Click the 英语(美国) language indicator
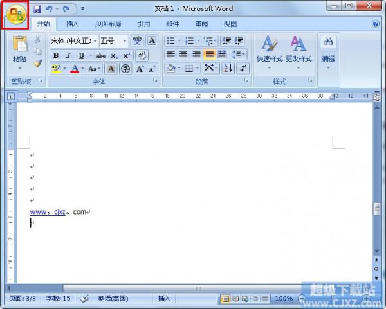 (113, 299)
